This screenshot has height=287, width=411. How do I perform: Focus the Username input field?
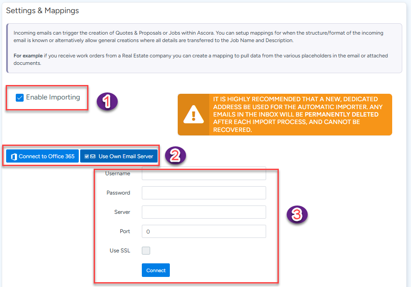pos(204,174)
